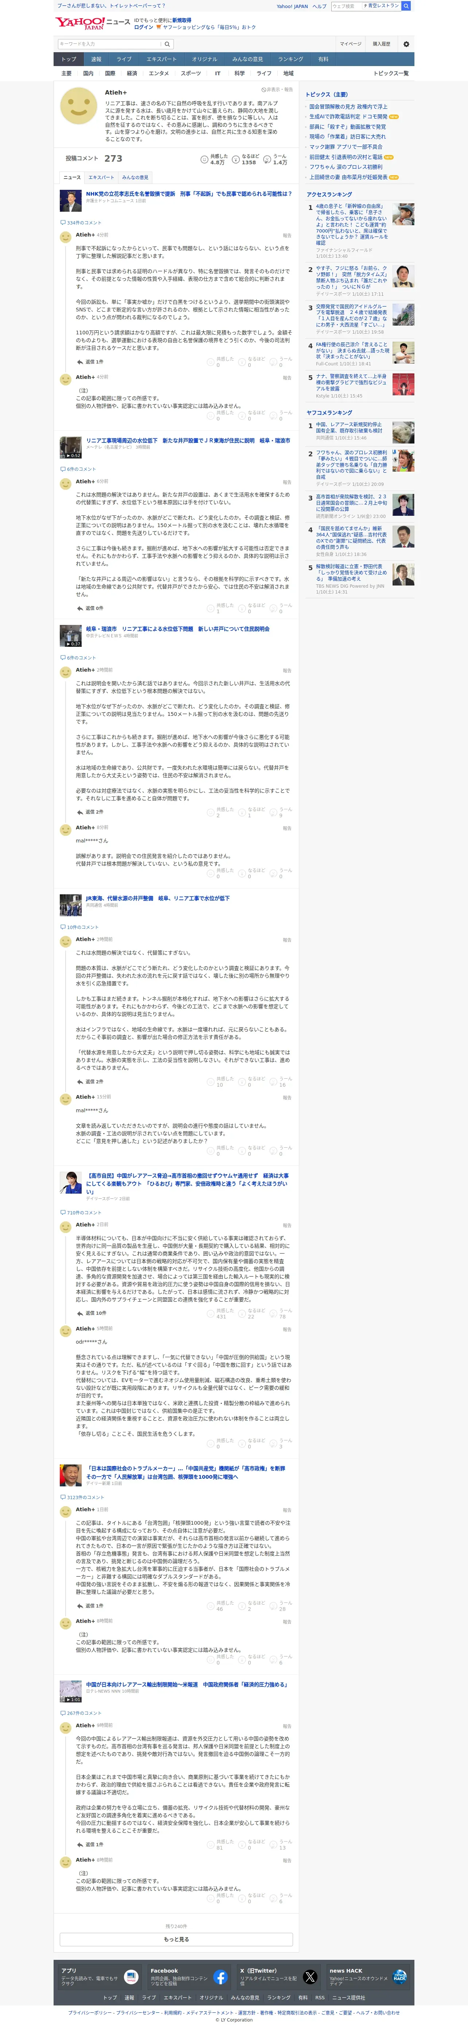
Task: Select the 国内 category
Action: [88, 73]
